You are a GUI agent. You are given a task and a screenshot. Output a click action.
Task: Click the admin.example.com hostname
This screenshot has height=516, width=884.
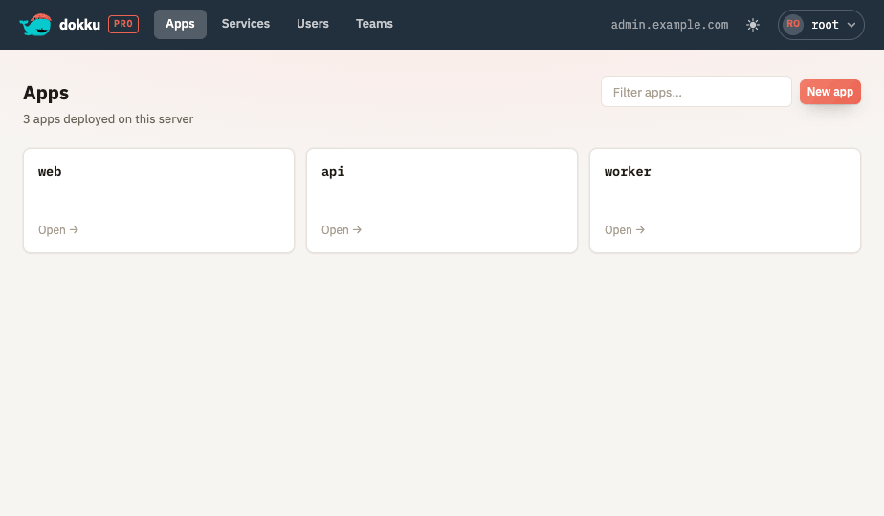[x=669, y=25]
